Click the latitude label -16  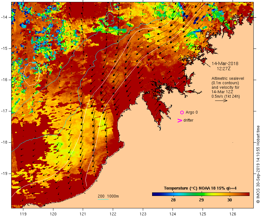coord(4,80)
